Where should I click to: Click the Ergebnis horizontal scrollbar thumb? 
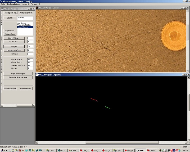coord(122,142)
